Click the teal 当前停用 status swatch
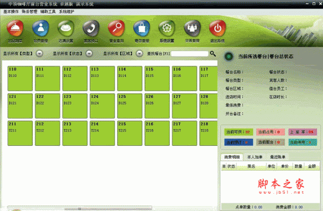This screenshot has height=211, width=323. coord(303,142)
